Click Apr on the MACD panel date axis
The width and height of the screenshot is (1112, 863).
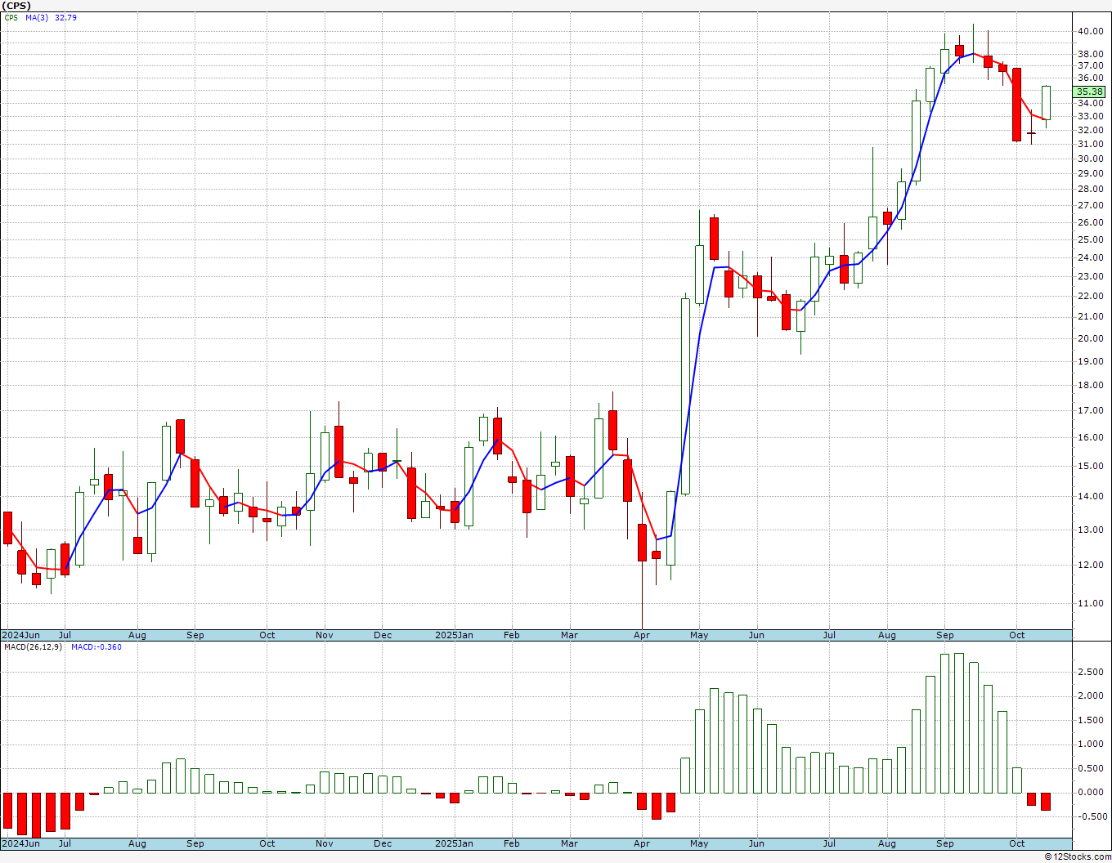click(x=642, y=843)
